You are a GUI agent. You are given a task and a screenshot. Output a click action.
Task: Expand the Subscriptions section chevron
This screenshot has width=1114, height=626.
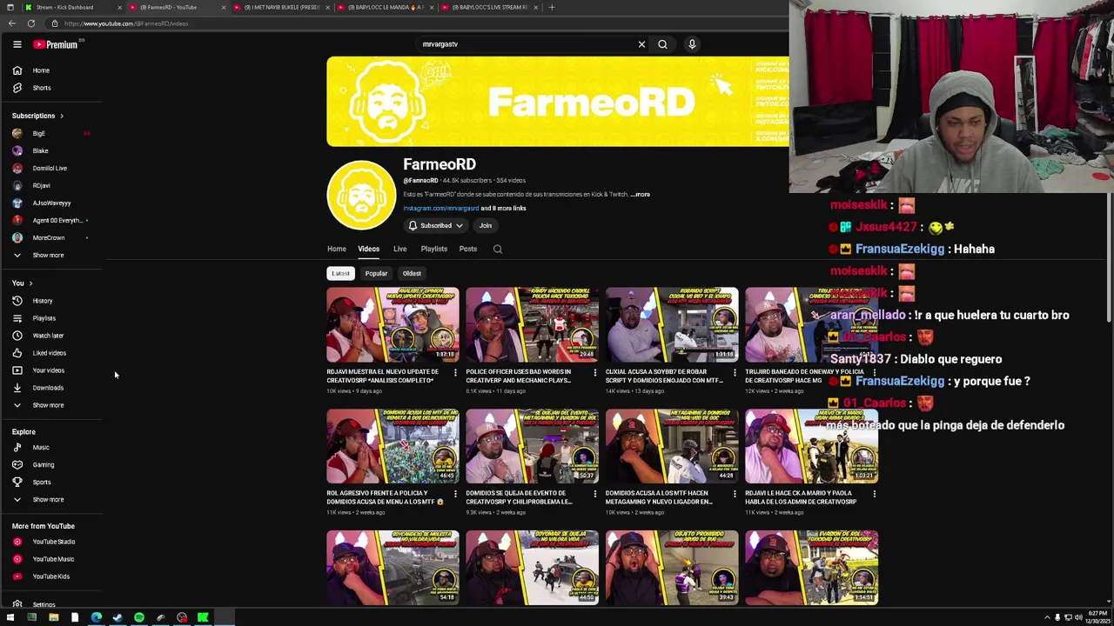(61, 116)
